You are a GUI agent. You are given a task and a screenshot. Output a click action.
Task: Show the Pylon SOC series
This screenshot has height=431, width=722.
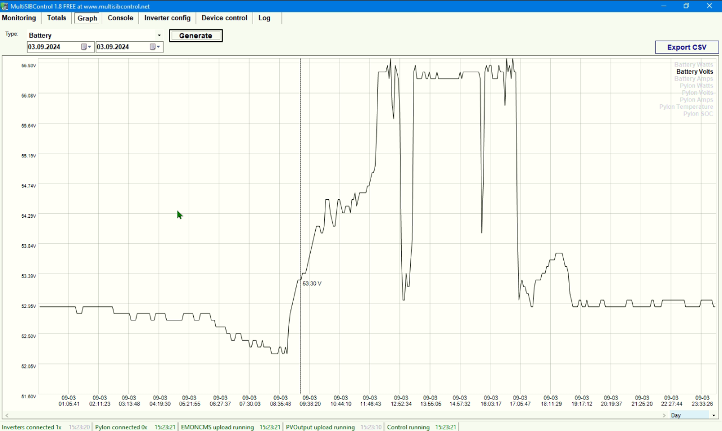[x=698, y=114]
